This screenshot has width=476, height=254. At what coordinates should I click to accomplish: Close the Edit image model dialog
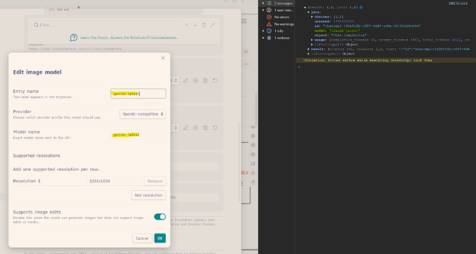(163, 58)
